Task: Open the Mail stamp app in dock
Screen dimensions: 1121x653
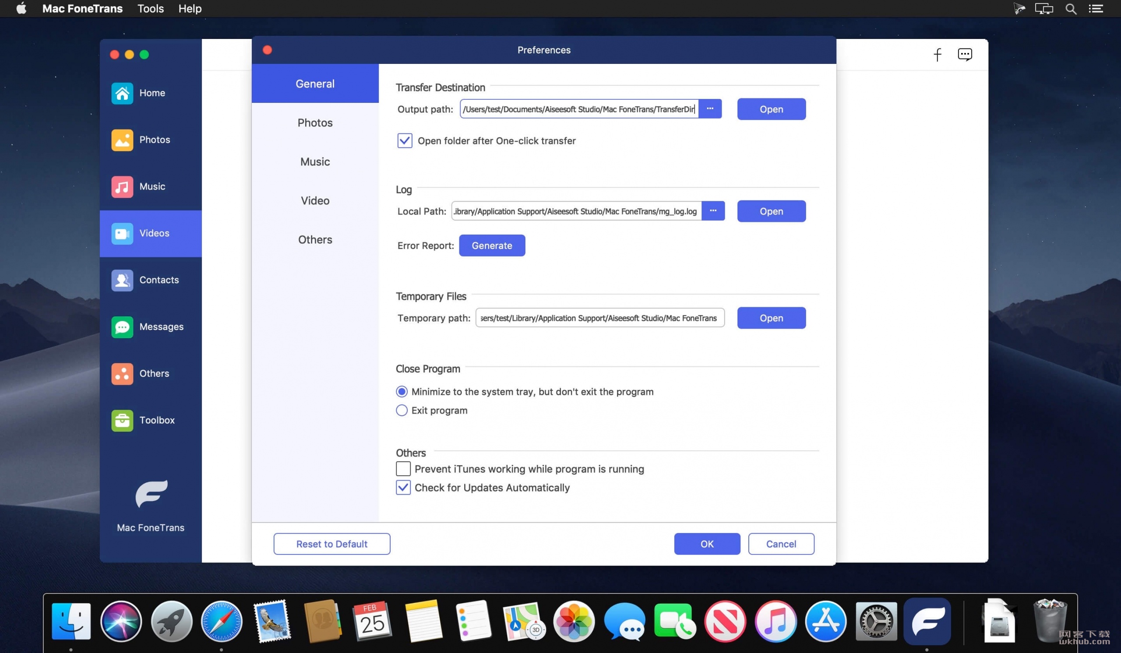Action: (x=272, y=621)
